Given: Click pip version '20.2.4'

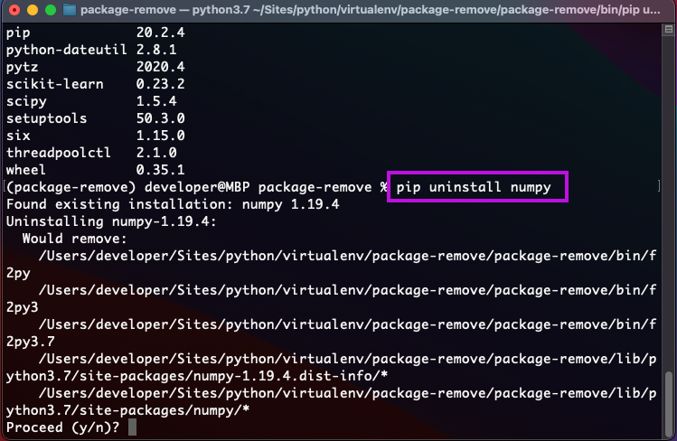Looking at the screenshot, I should click(x=160, y=33).
